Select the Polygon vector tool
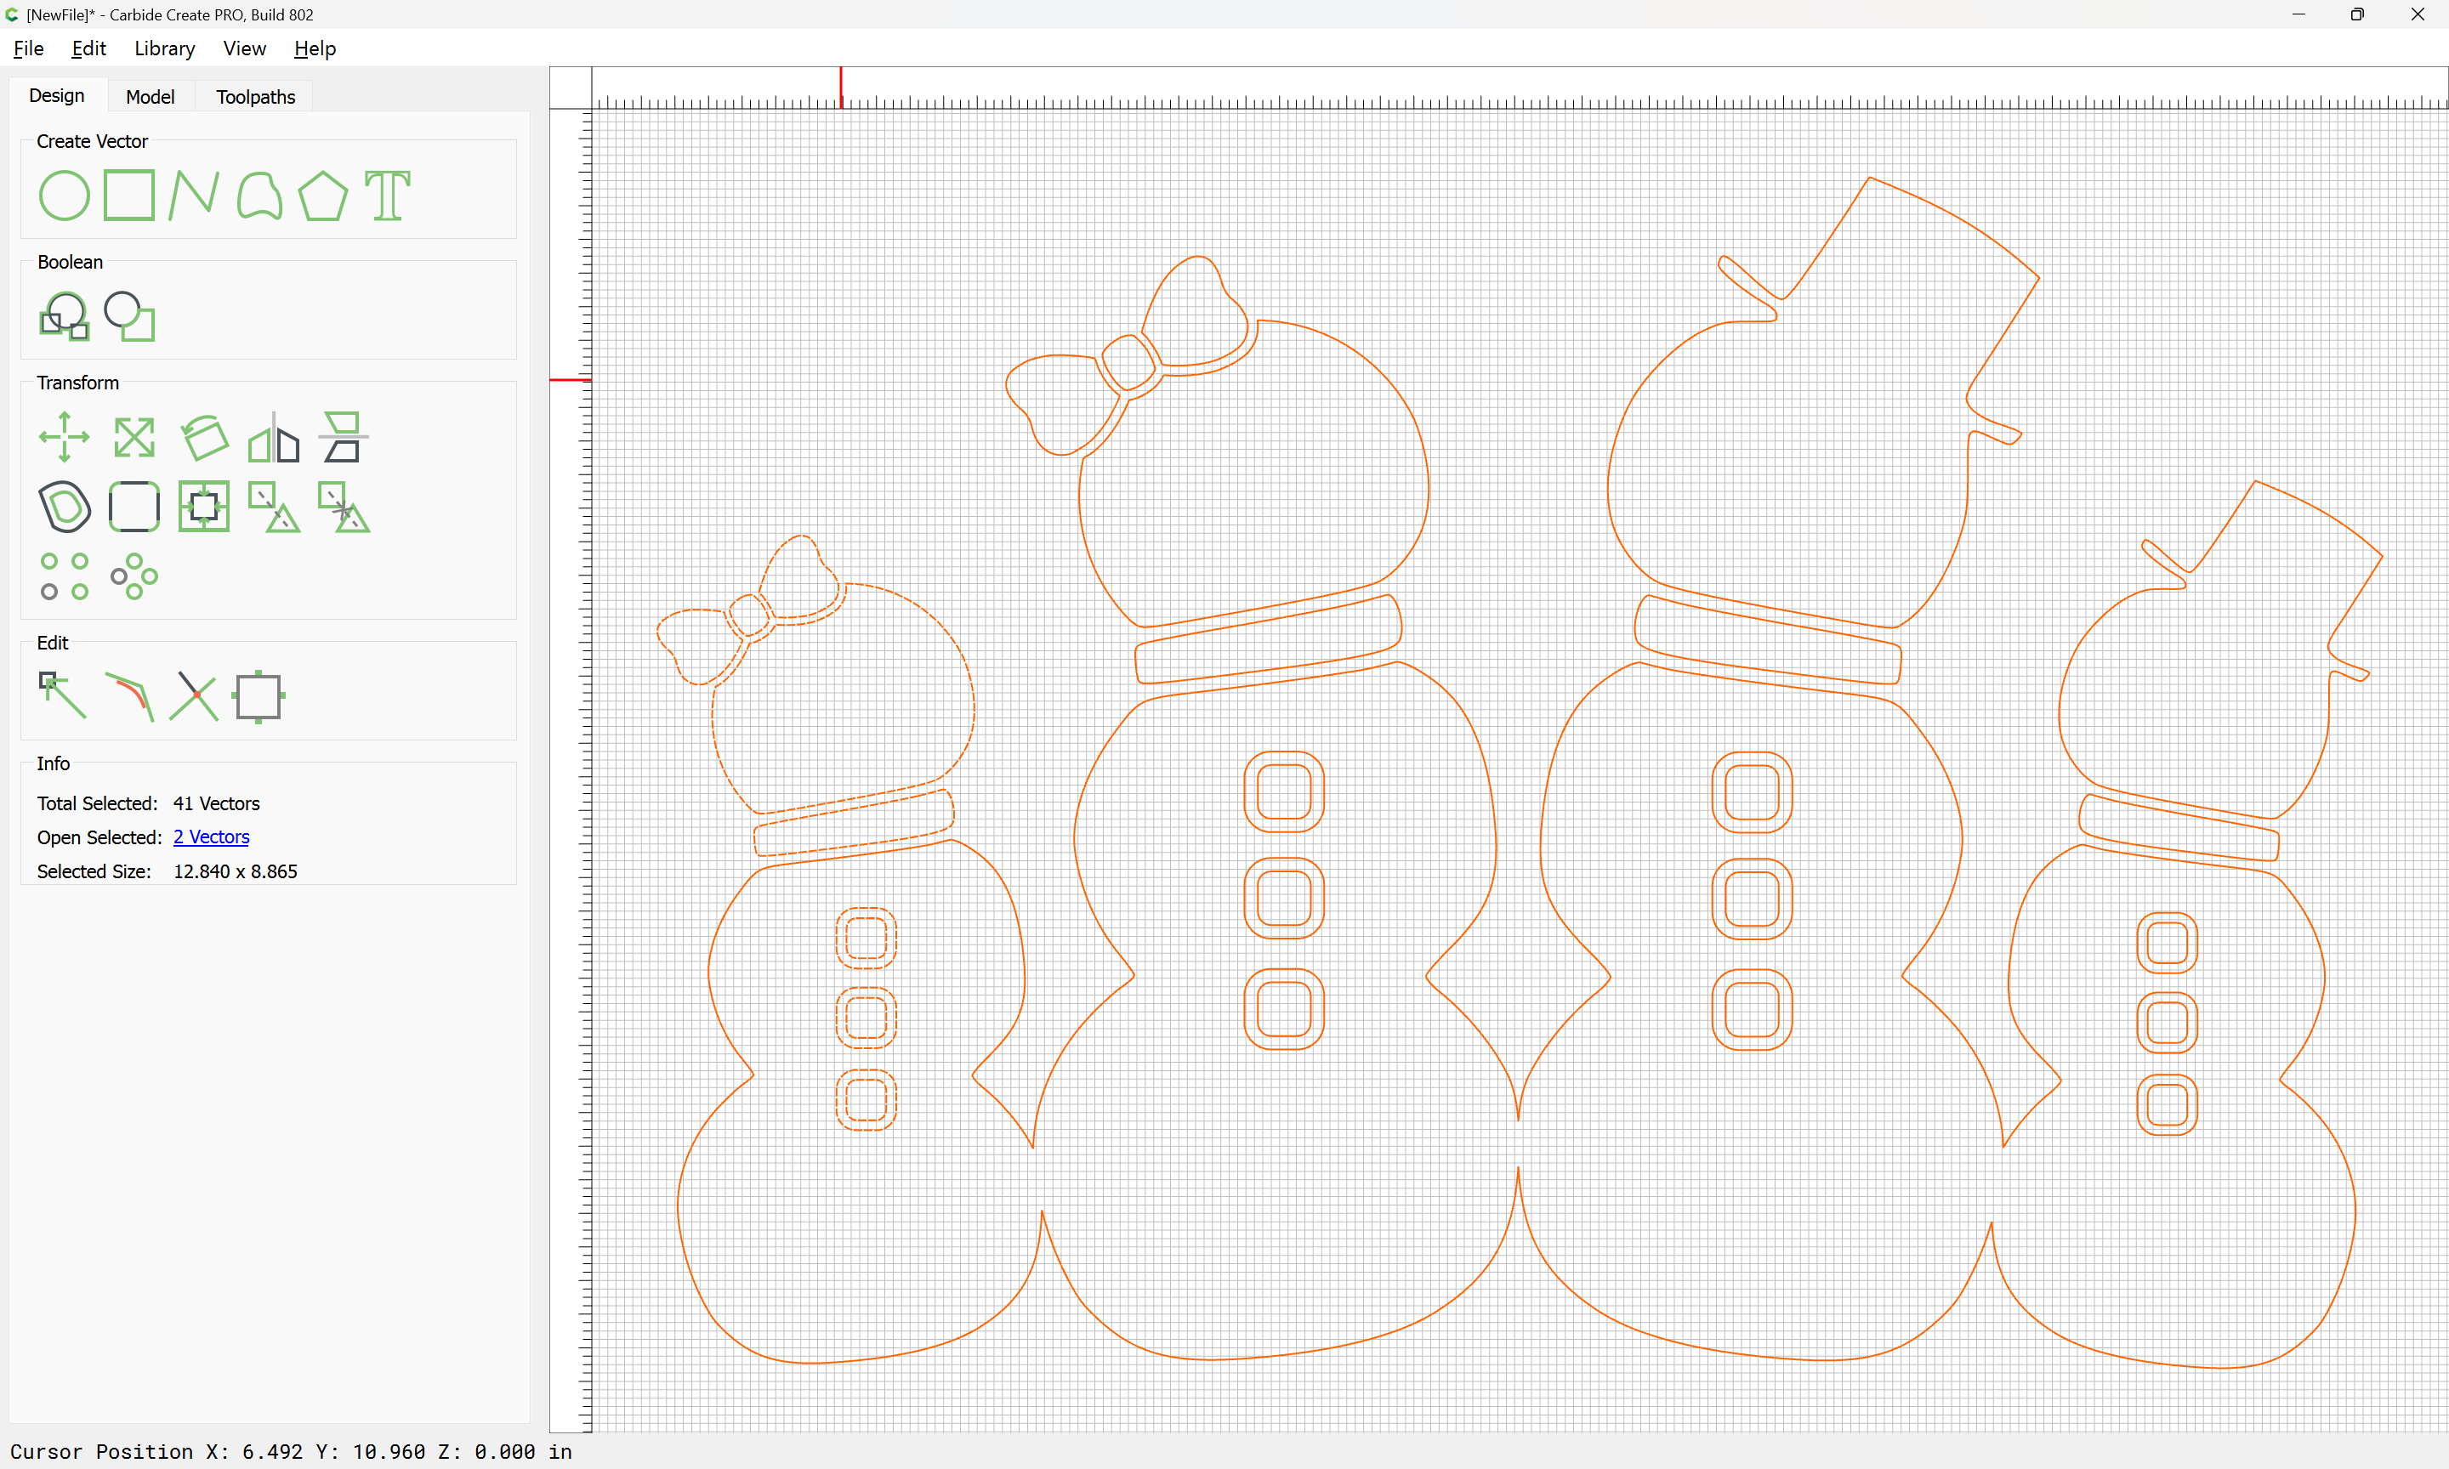 (324, 195)
